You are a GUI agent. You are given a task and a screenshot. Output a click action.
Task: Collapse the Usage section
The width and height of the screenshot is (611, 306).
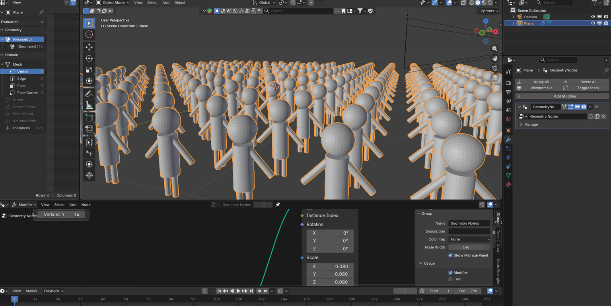[x=421, y=264]
